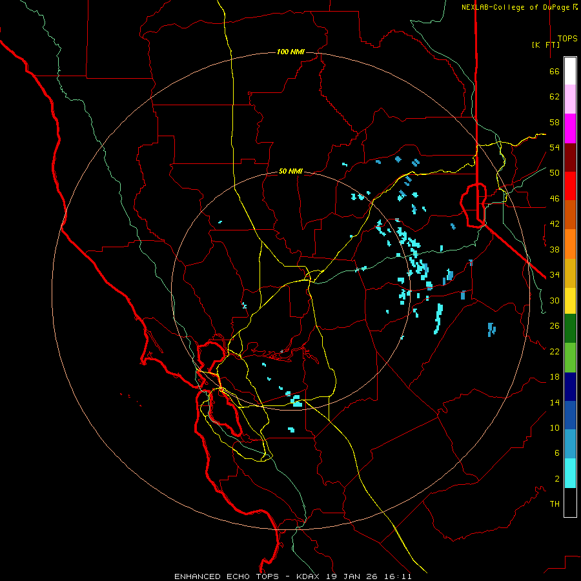Screen dimensions: 581x581
Task: Select legend label 10
Action: 555,428
